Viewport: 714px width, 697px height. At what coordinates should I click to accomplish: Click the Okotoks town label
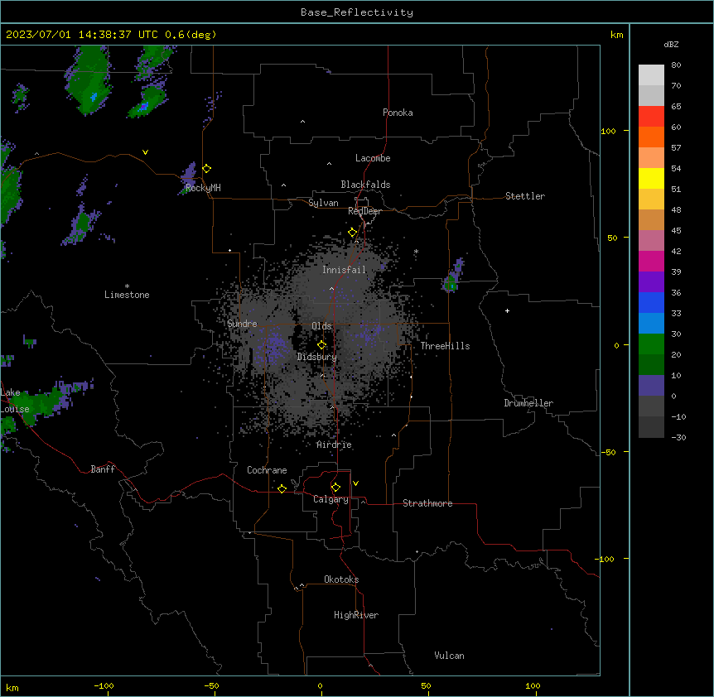tap(341, 579)
